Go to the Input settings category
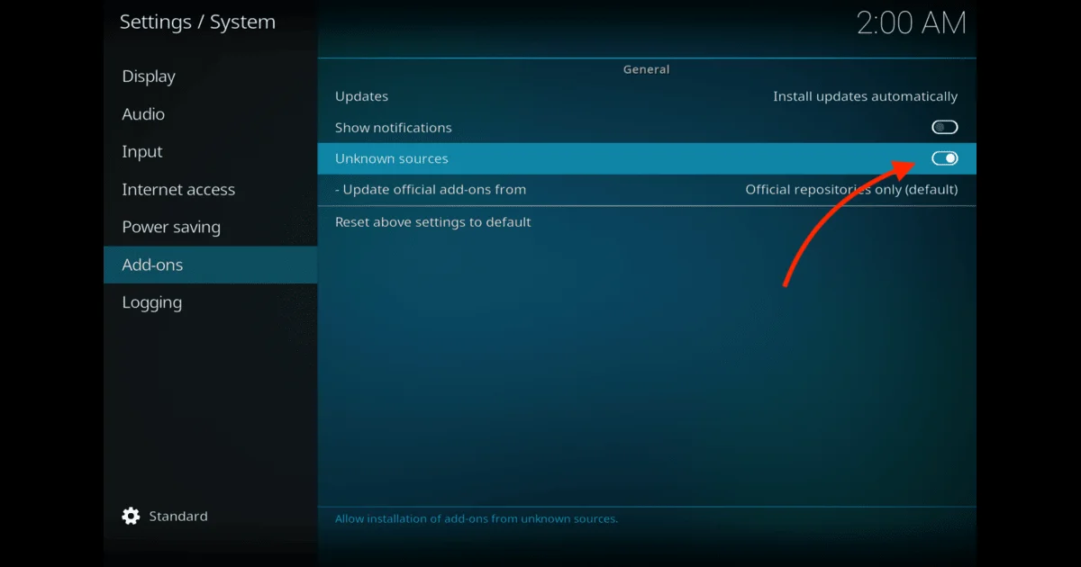The width and height of the screenshot is (1081, 567). pos(142,152)
